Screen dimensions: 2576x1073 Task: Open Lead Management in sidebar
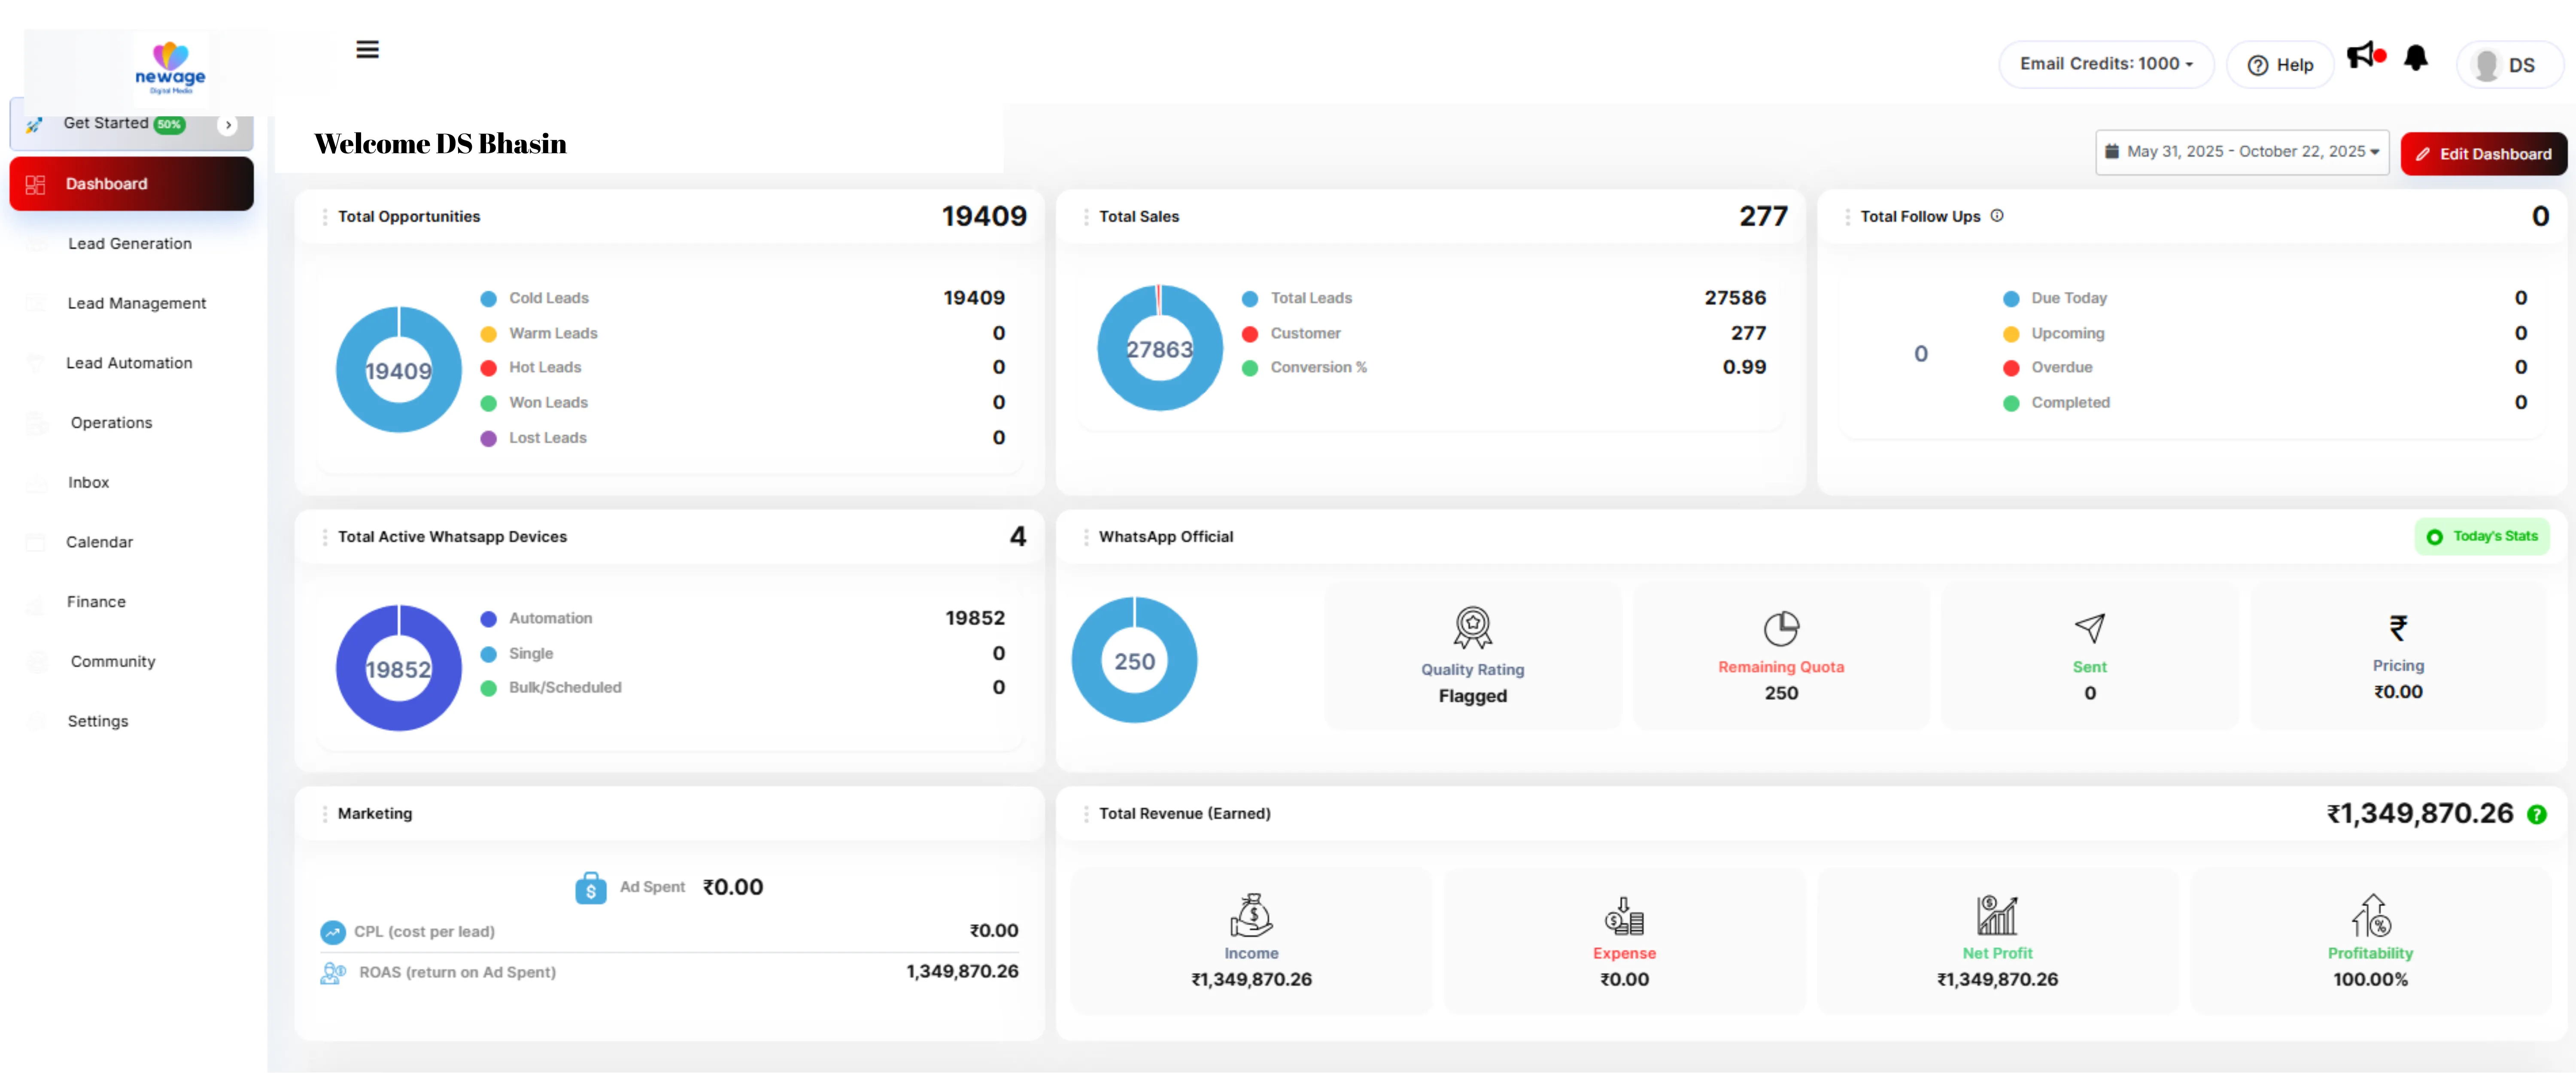tap(137, 304)
